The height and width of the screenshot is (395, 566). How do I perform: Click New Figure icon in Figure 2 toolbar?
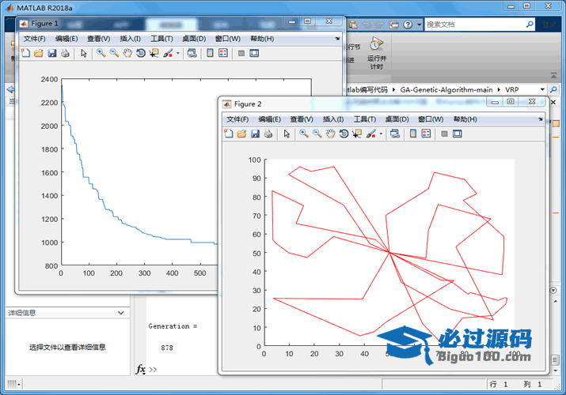point(229,134)
